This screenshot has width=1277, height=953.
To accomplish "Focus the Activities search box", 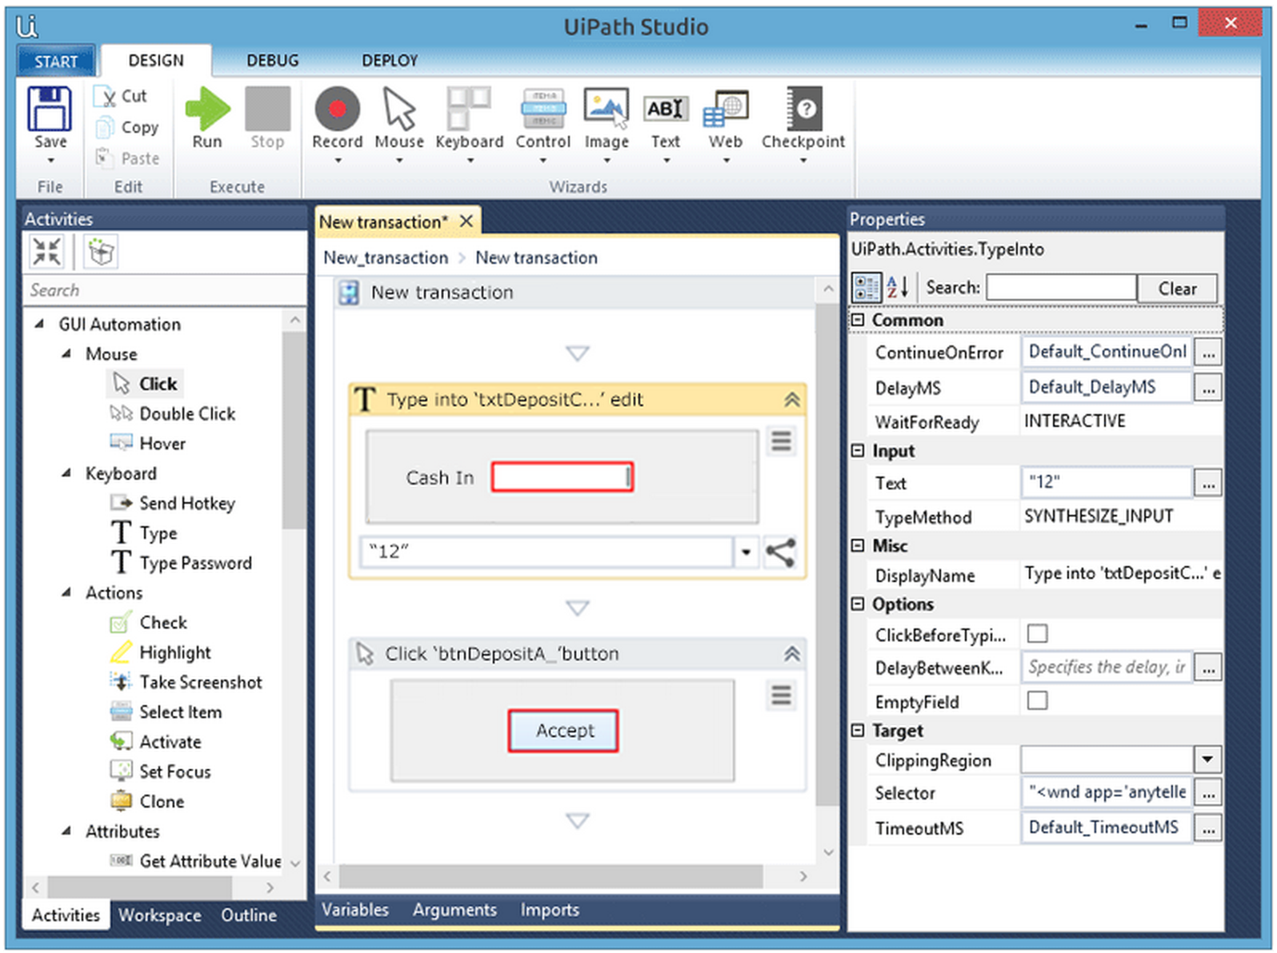I will coord(165,289).
